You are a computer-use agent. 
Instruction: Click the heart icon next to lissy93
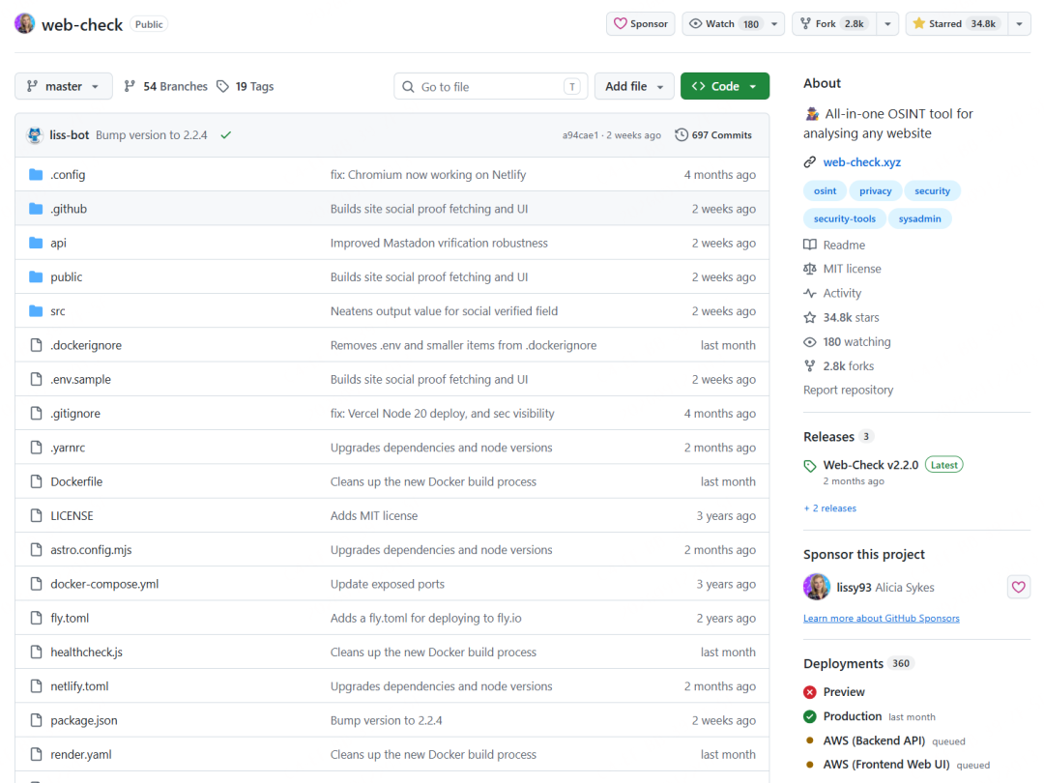(x=1018, y=587)
